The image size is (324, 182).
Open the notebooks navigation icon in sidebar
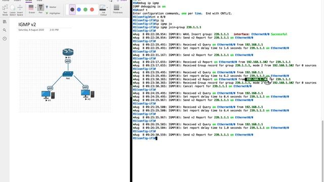[x=5, y=22]
